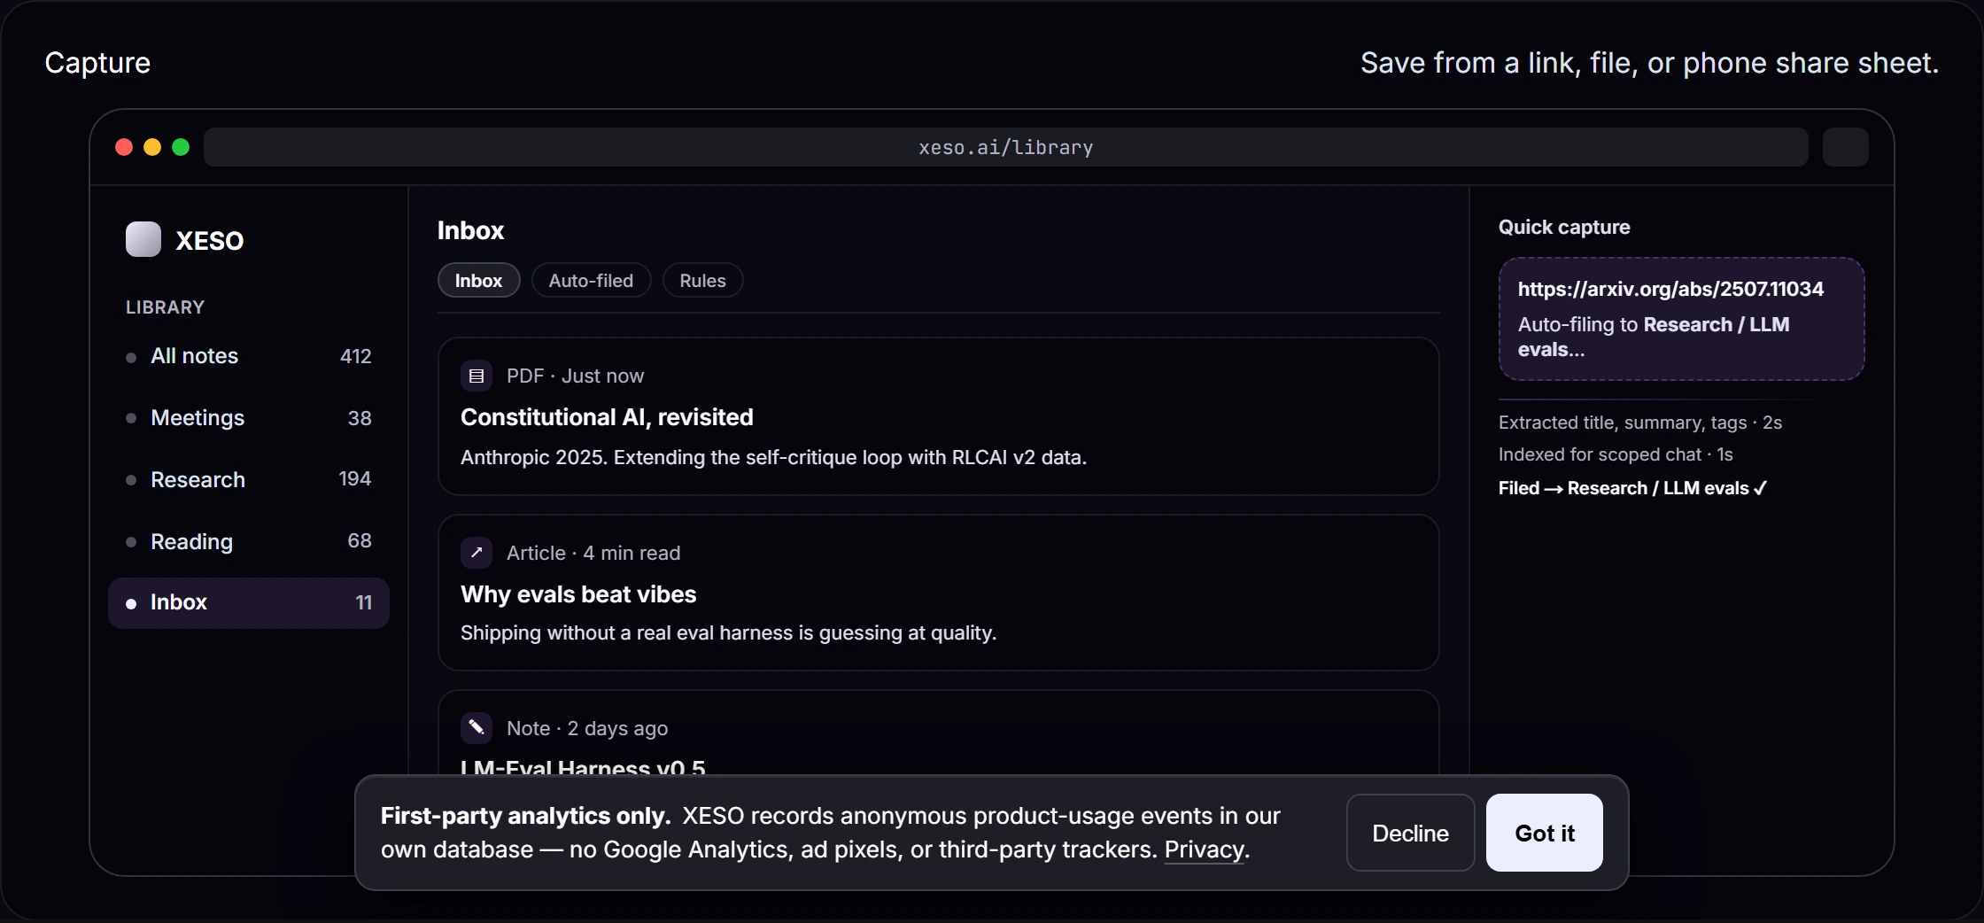The image size is (1984, 923).
Task: Click the xeso.ai/library address bar
Action: click(1006, 147)
